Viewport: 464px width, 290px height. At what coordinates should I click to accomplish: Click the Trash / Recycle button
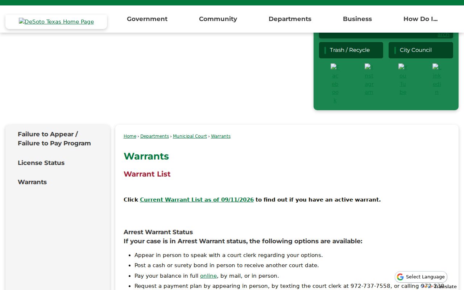pos(351,50)
